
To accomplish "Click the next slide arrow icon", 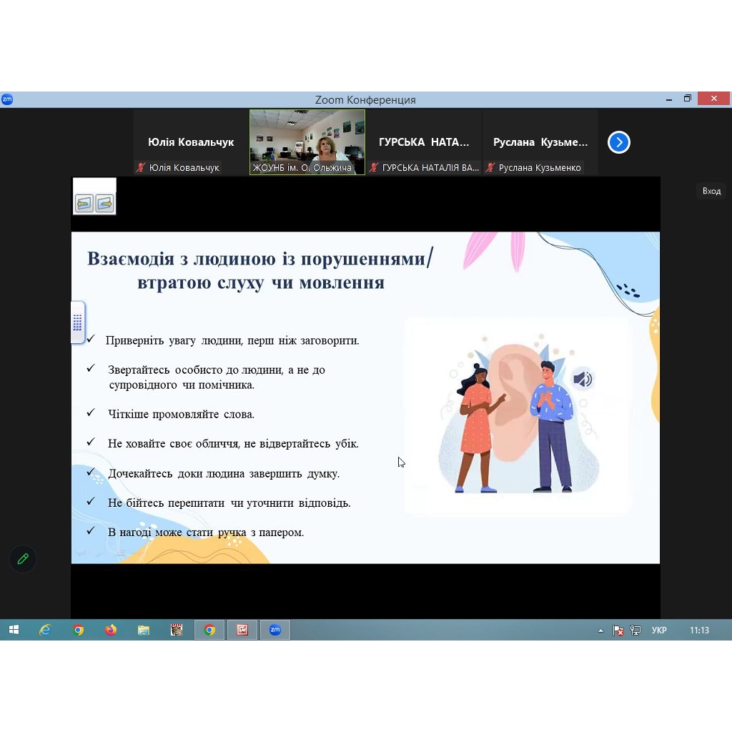I will click(x=104, y=204).
